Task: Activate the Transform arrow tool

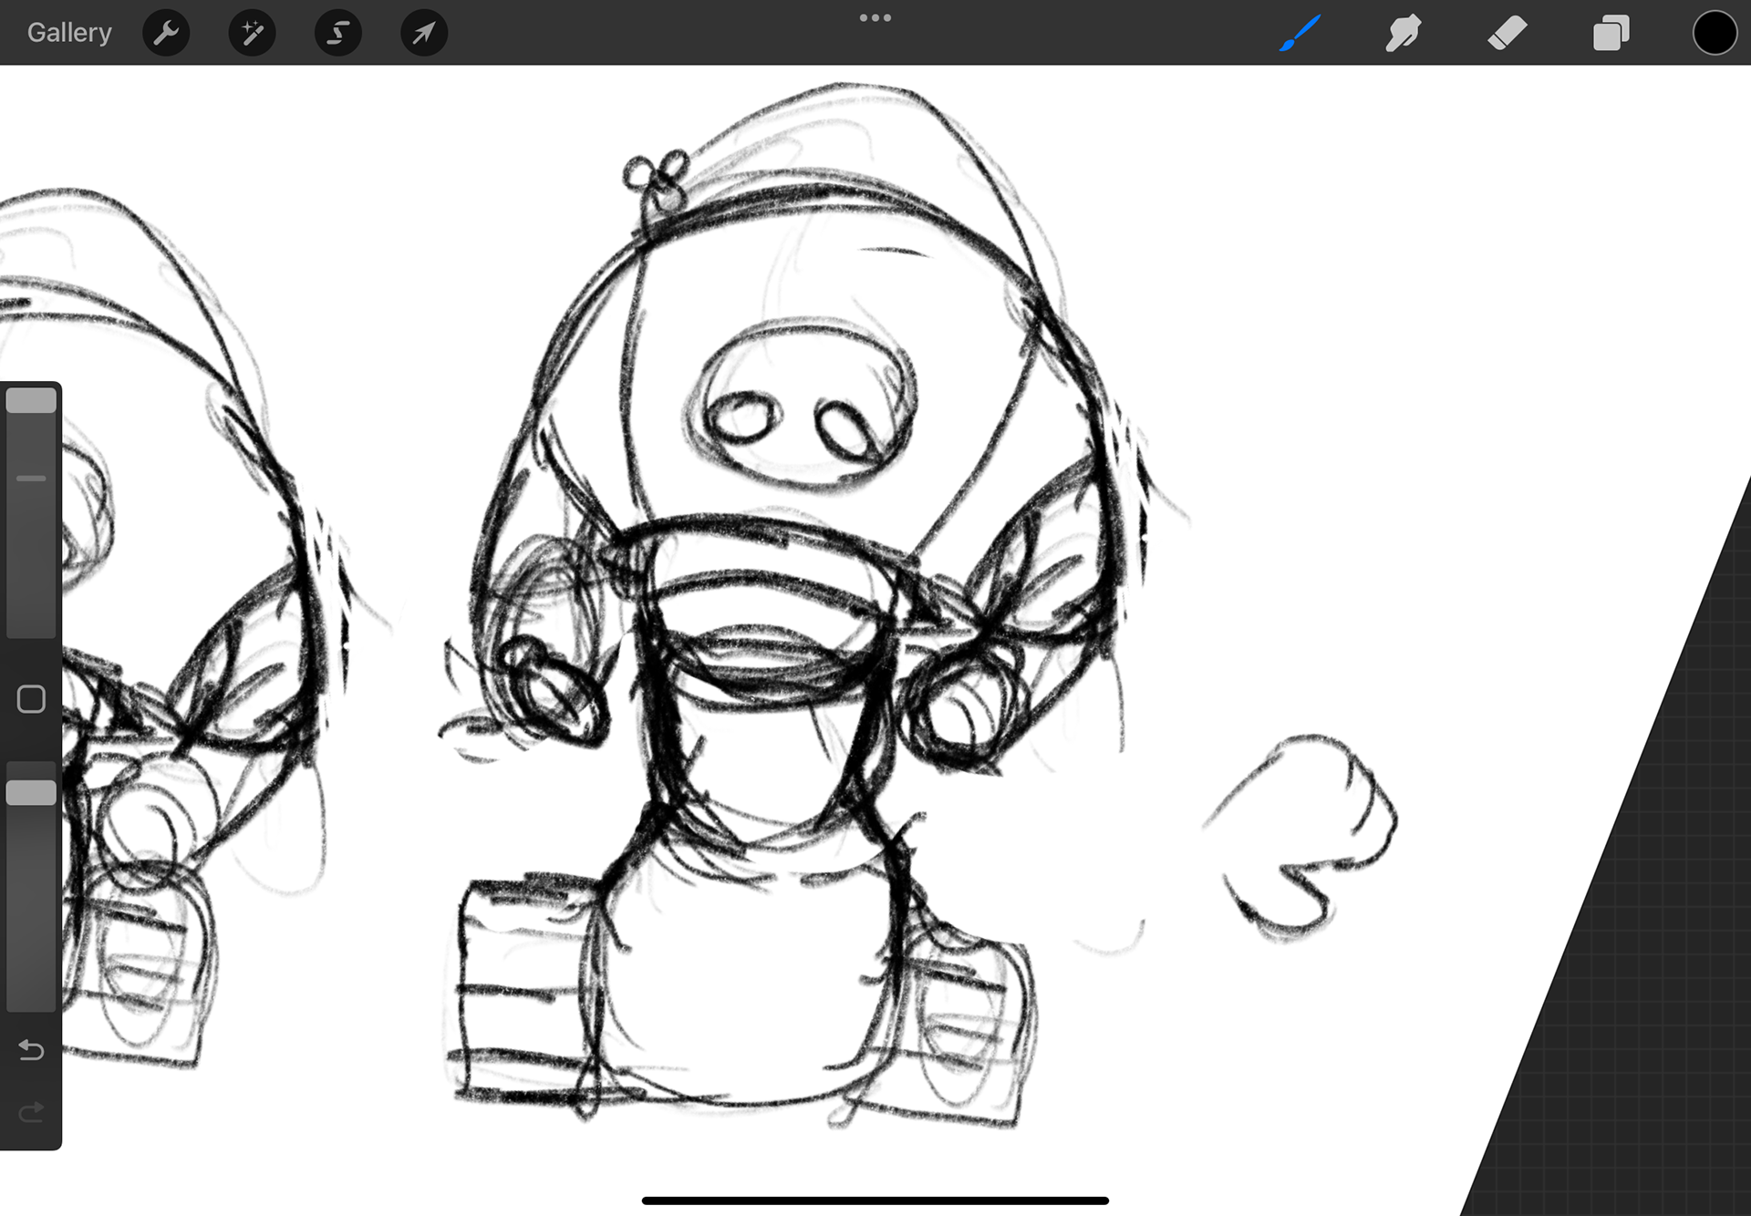Action: tap(424, 34)
